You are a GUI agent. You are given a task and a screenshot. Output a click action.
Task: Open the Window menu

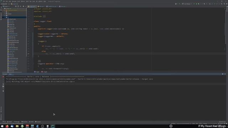[x=41, y=1]
